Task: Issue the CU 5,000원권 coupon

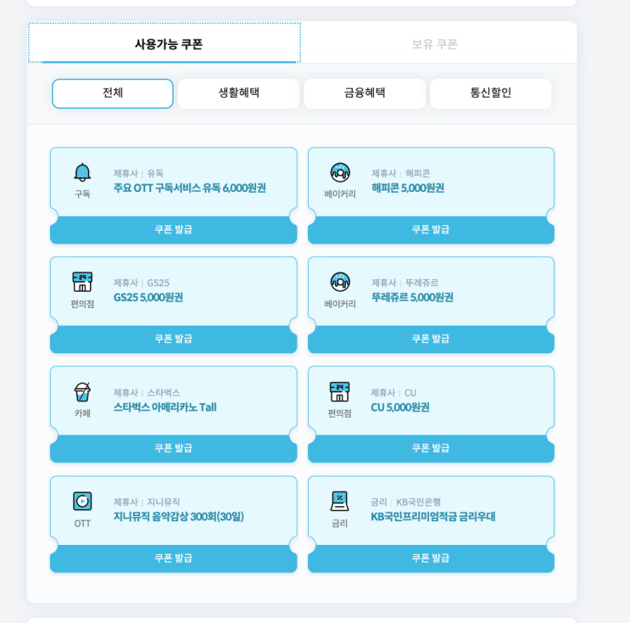Action: coord(431,448)
